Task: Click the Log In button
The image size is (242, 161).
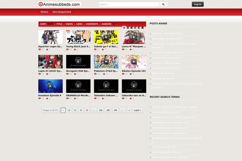Action: [x=198, y=4]
